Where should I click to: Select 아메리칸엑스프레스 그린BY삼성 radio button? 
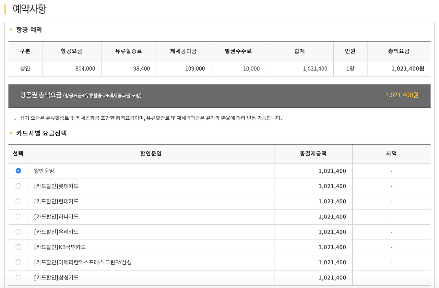(18, 262)
